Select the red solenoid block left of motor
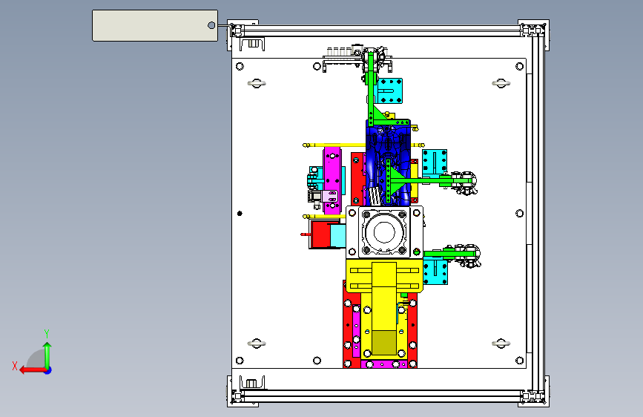The image size is (643, 417). pyautogui.click(x=320, y=234)
